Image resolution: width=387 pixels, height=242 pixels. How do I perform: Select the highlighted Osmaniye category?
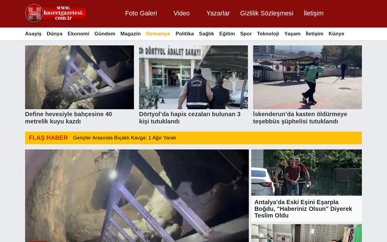[x=158, y=34]
